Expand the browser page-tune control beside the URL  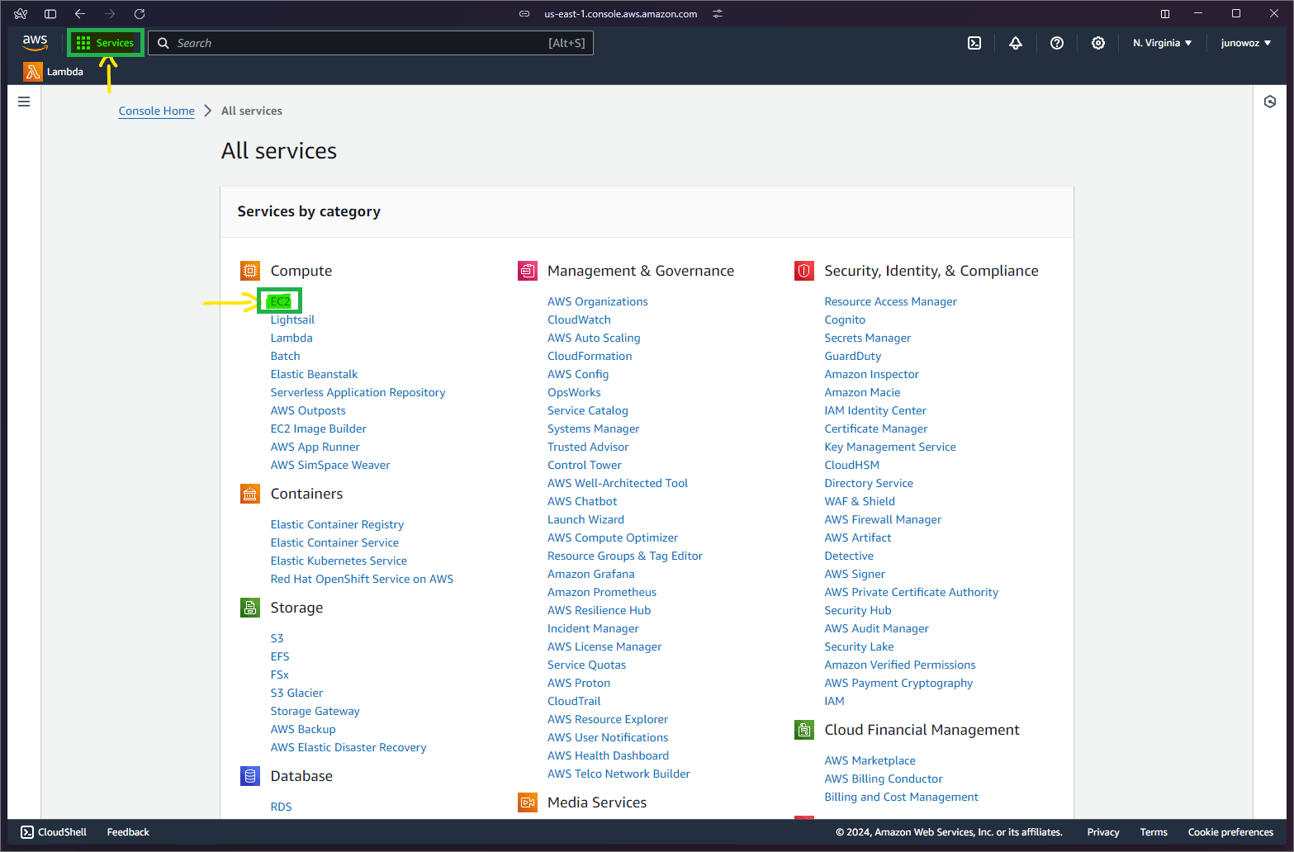tap(717, 13)
